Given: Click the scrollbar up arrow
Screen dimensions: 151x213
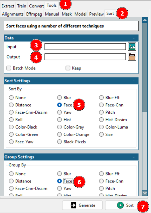Looking at the screenshot, I should point(145,20).
